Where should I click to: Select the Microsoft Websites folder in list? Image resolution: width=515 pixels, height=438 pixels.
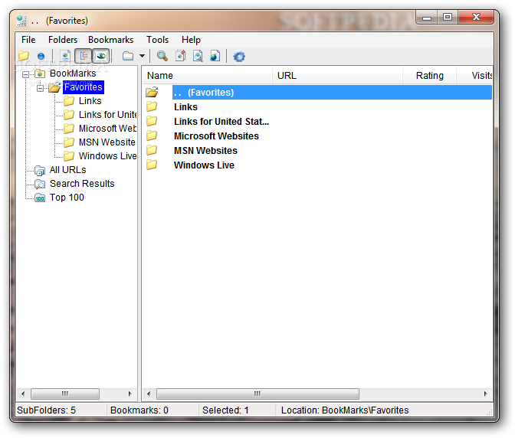point(216,136)
